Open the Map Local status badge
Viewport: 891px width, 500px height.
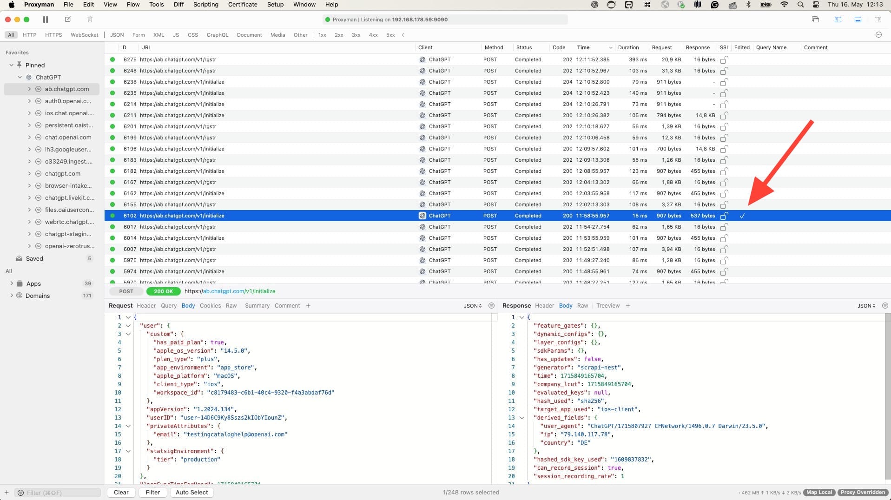point(818,492)
